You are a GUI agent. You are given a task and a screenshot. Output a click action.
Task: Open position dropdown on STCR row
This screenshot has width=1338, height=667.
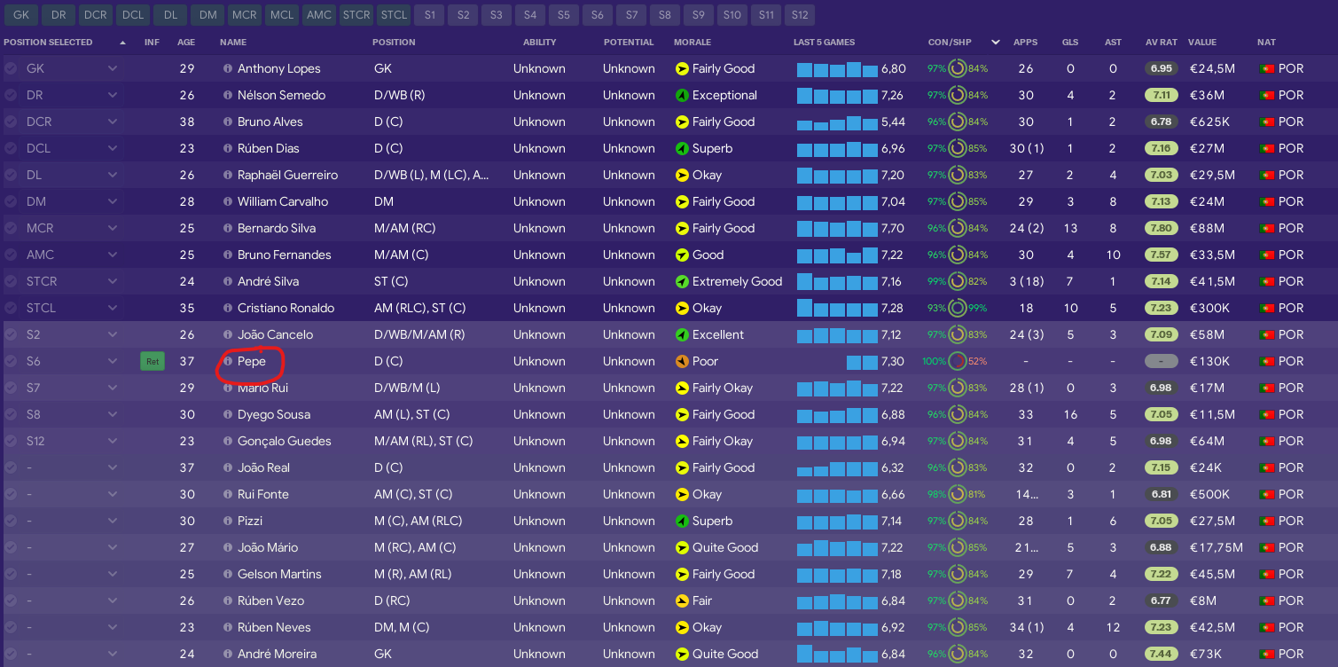tap(113, 281)
